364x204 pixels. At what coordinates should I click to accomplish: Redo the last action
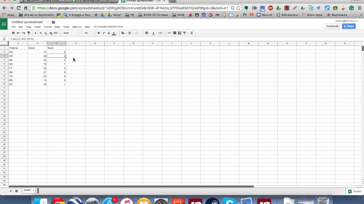point(23,33)
